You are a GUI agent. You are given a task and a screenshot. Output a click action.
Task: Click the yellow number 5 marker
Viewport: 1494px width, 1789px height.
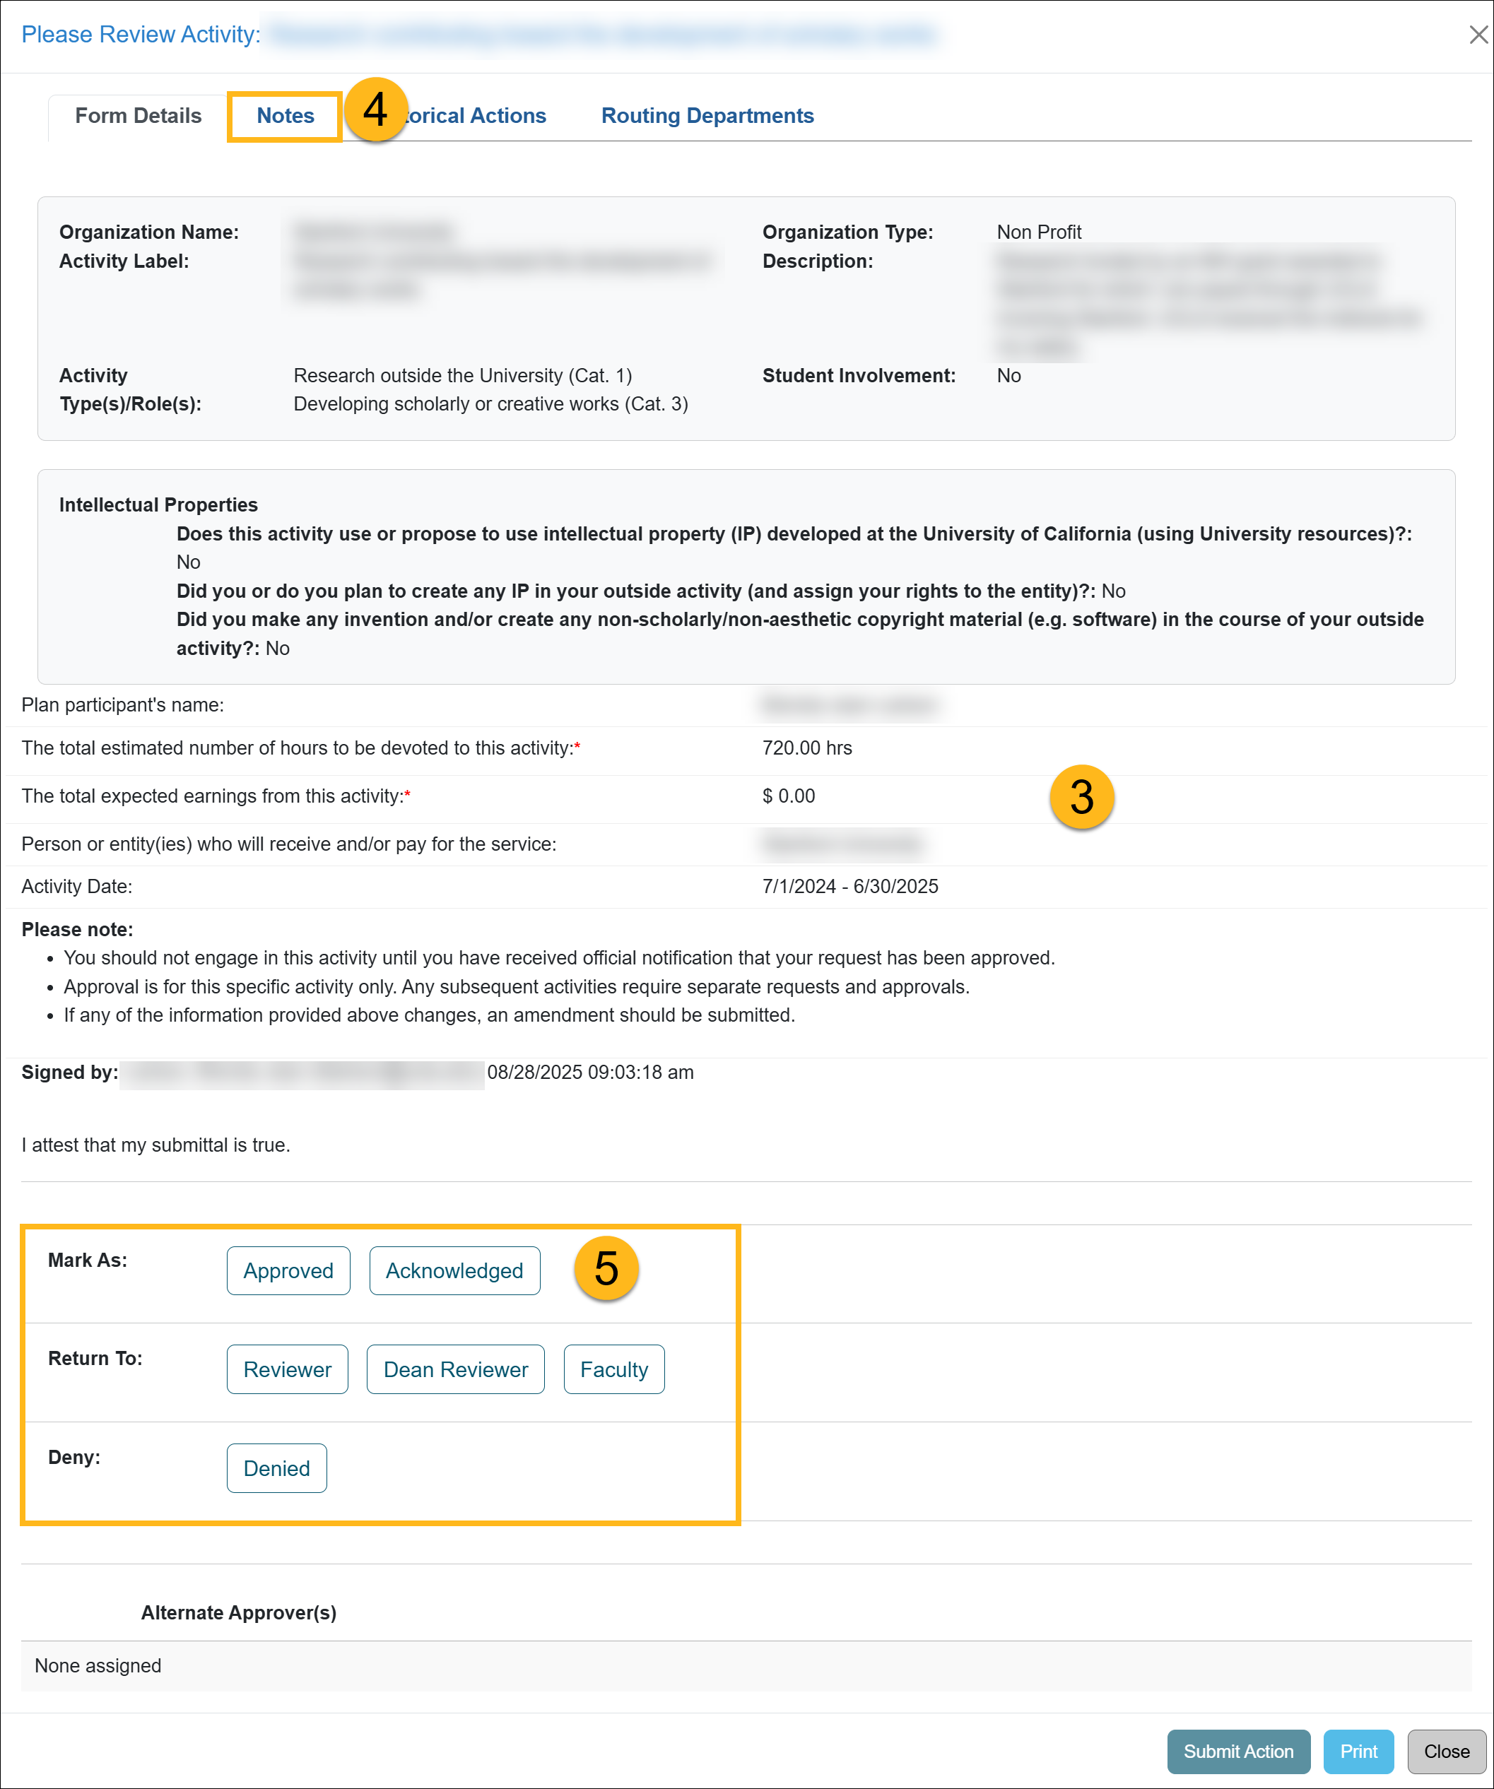point(606,1268)
